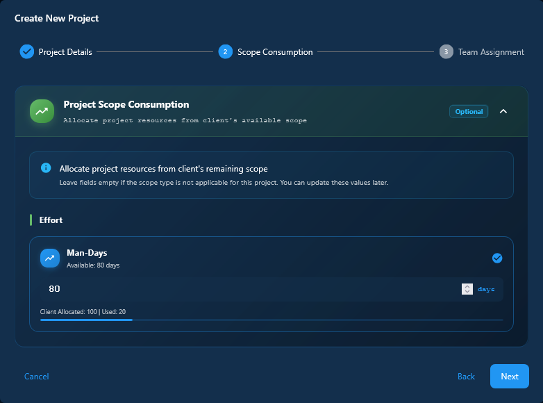The width and height of the screenshot is (543, 403).
Task: Click subtitle 'Allocate project resources from client's available scope'
Action: pyautogui.click(x=185, y=121)
